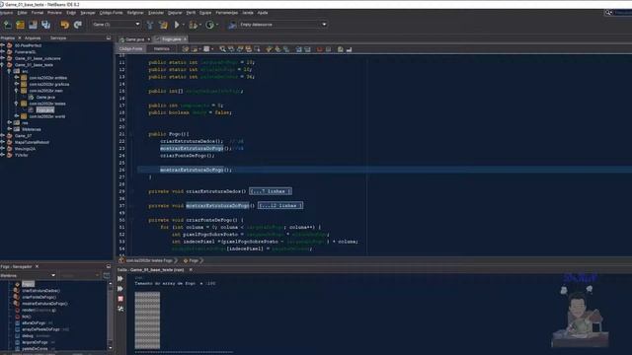This screenshot has width=632, height=355.
Task: Select alturaDoFogo field in the Navigator
Action: 34,322
